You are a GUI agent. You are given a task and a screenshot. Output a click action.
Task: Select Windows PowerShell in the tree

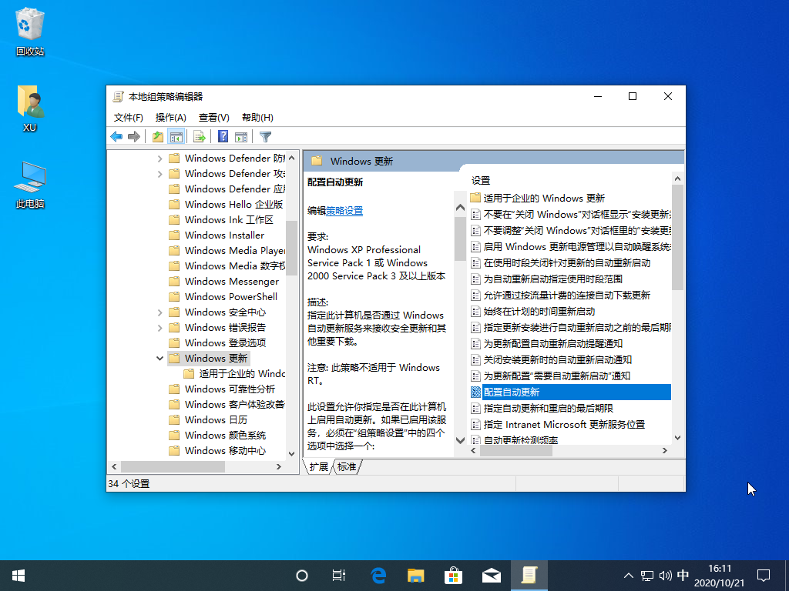pos(230,297)
